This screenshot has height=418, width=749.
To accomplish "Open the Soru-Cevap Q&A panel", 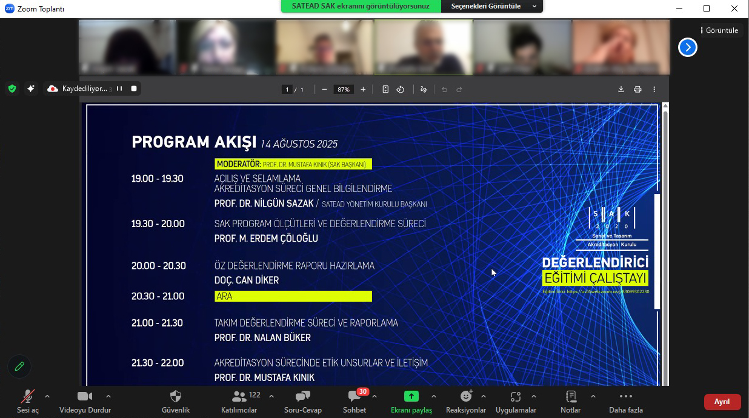I will 302,396.
